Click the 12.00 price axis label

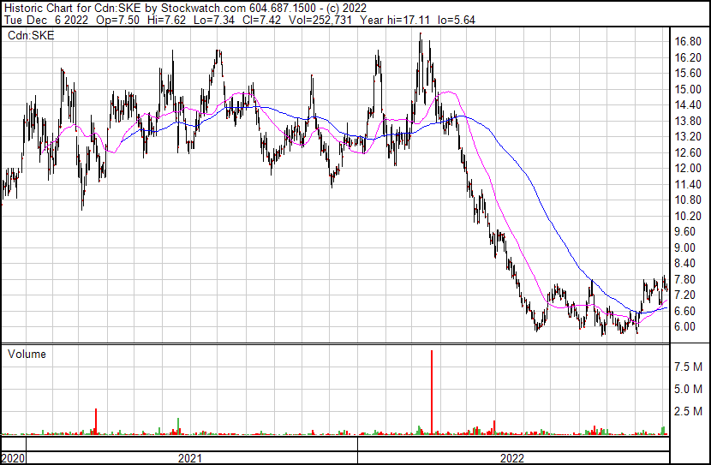(689, 168)
